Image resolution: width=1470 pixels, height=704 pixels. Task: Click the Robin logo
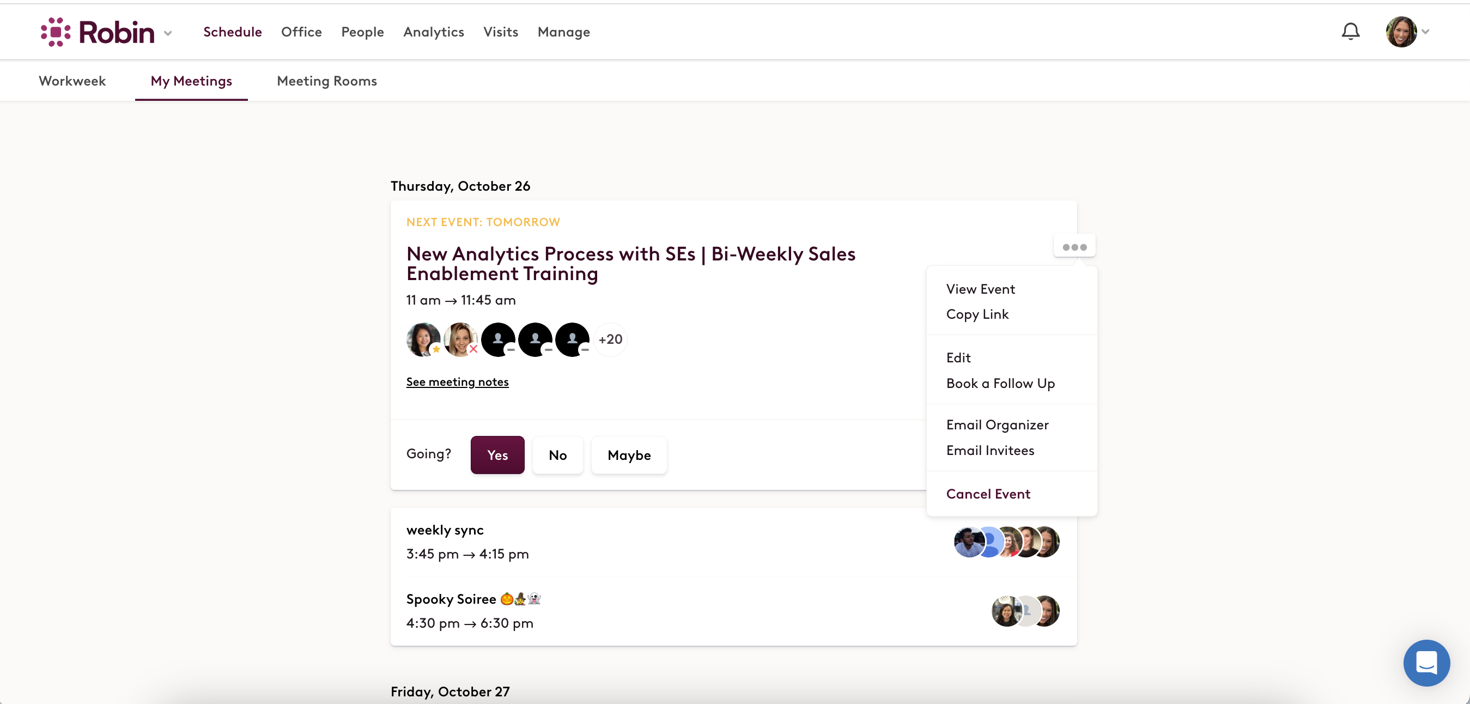[98, 32]
